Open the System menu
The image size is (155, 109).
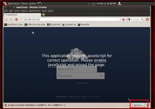click(x=33, y=4)
